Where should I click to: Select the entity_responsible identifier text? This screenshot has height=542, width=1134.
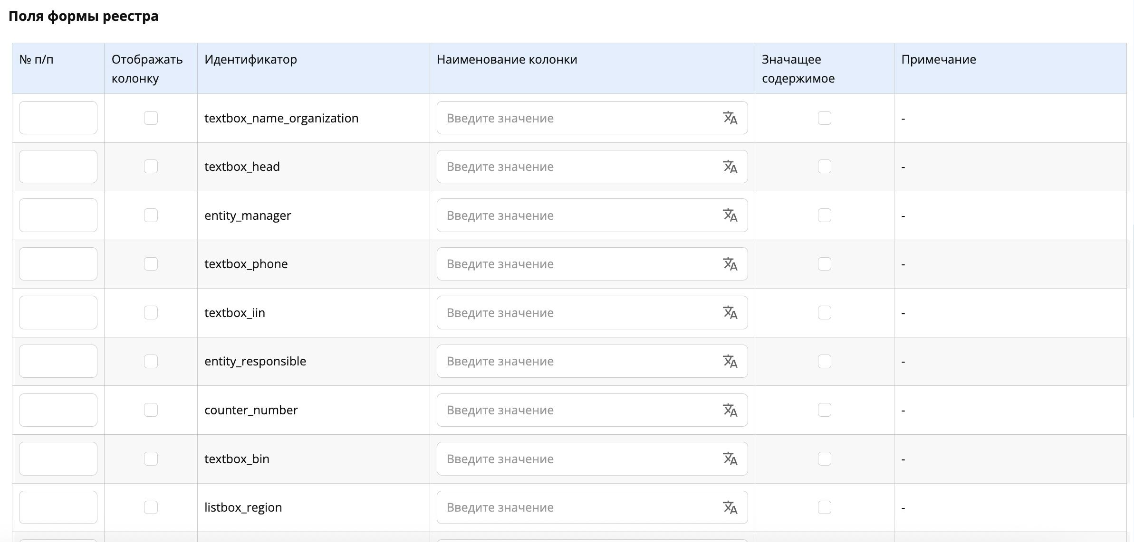pos(255,361)
